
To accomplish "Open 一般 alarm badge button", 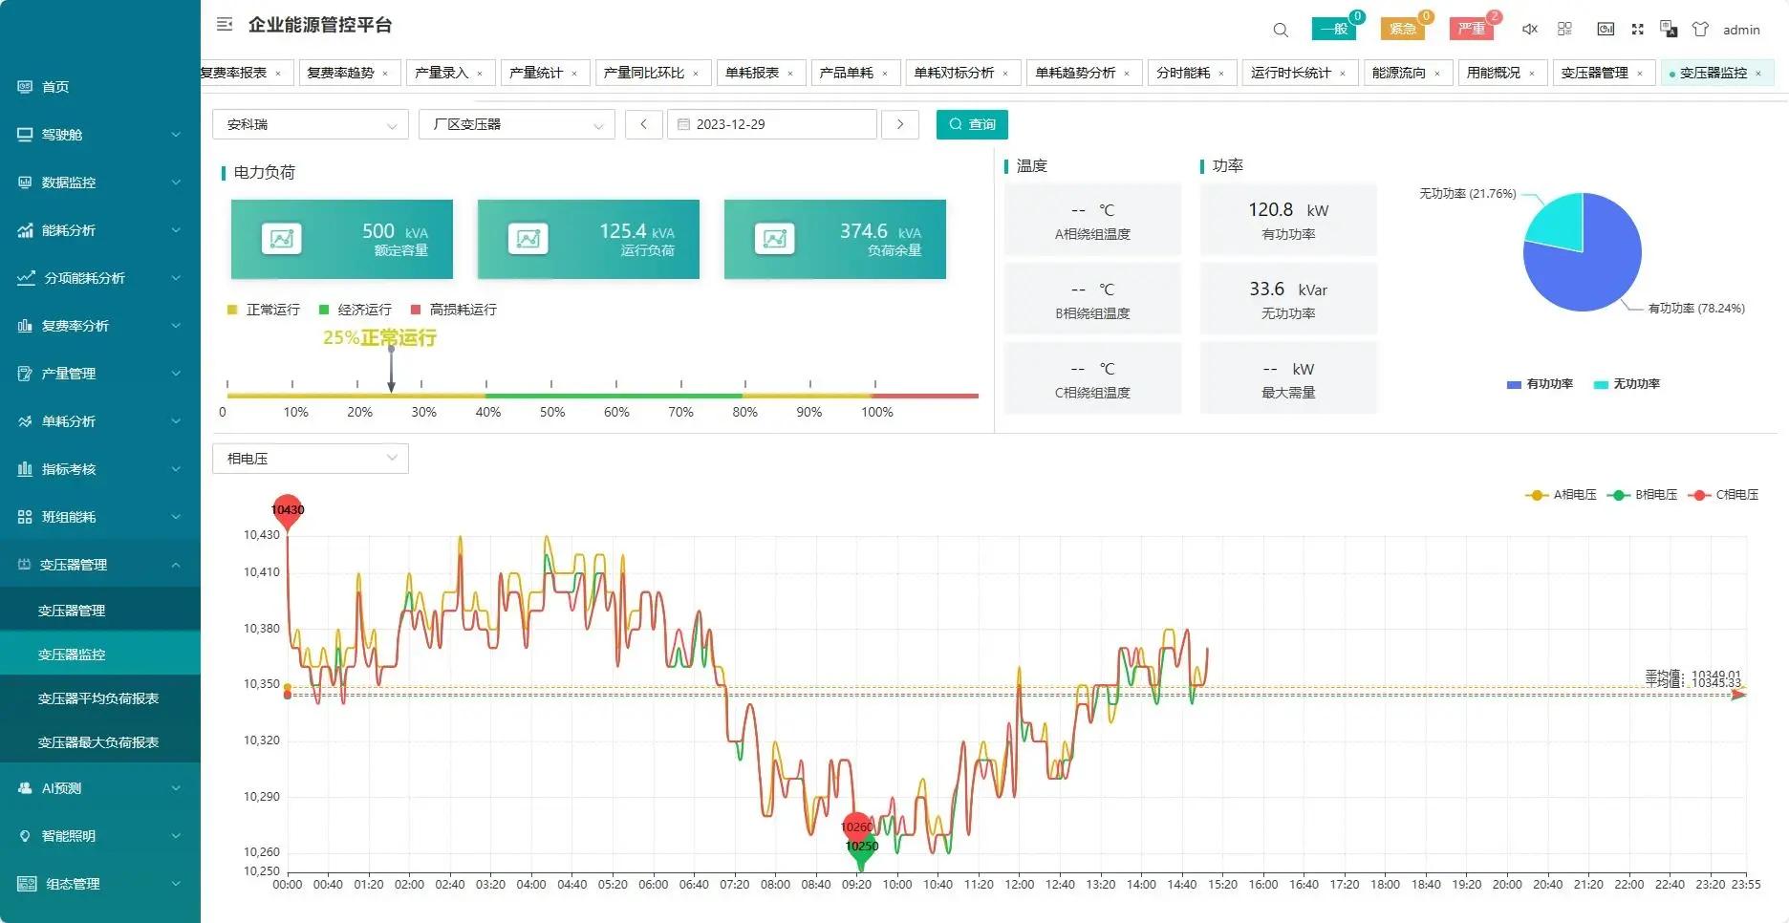I will point(1334,29).
